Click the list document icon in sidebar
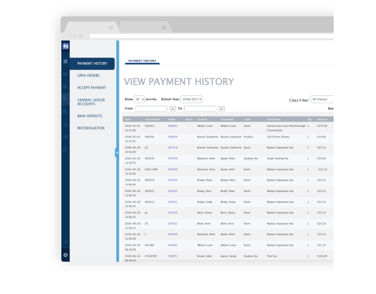376x294 pixels. pyautogui.click(x=65, y=137)
